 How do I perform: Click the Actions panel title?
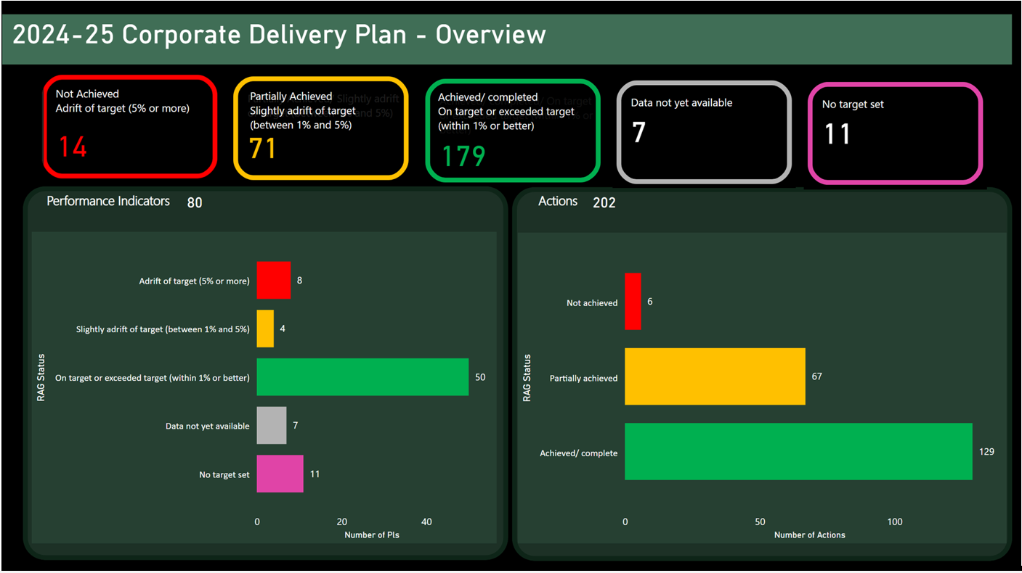coord(558,202)
